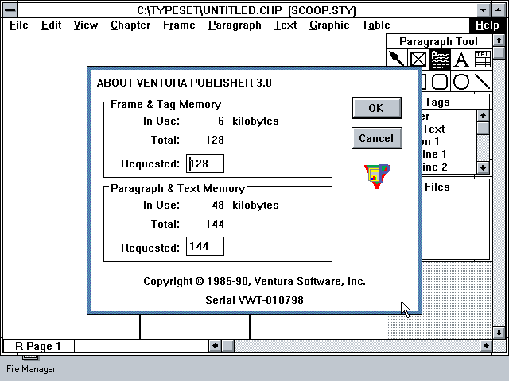Choose the ellipse drawing tool
The width and height of the screenshot is (509, 381).
(461, 81)
